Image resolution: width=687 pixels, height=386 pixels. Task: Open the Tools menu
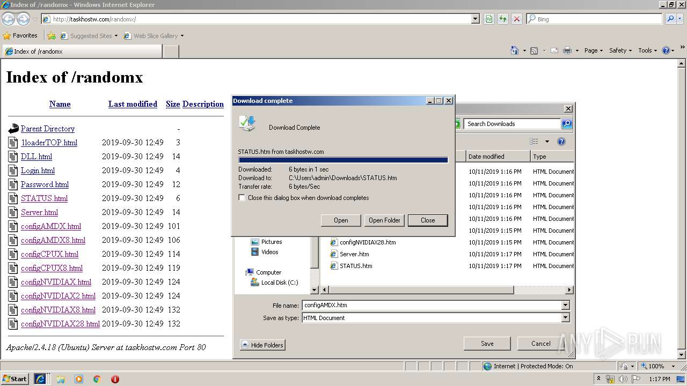647,50
